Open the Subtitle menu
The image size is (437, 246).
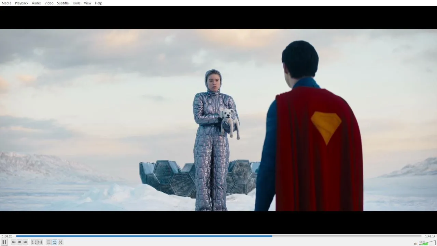(x=63, y=3)
